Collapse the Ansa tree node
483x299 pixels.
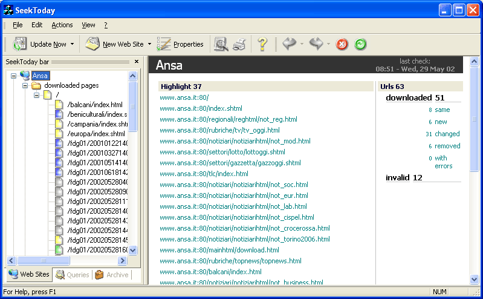click(13, 76)
